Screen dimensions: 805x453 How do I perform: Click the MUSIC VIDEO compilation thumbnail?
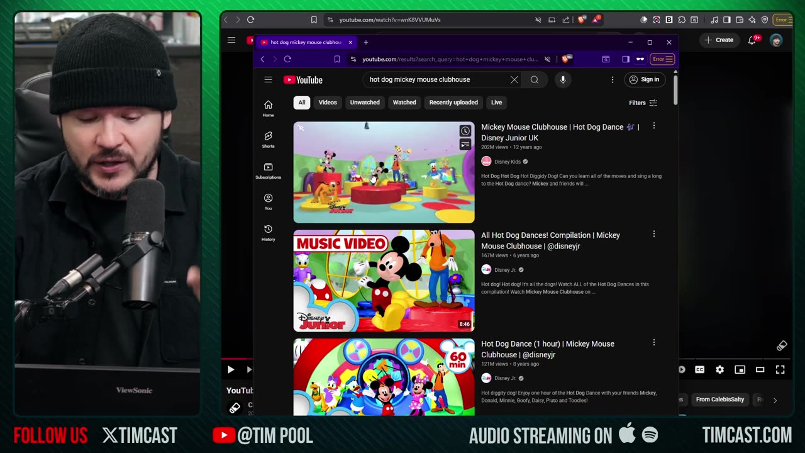pos(384,281)
